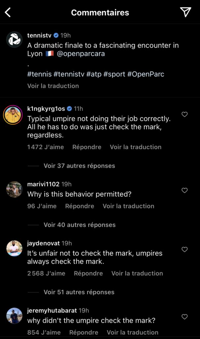Like the marivi1102 comment
The width and height of the screenshot is (200, 339).
point(185,190)
